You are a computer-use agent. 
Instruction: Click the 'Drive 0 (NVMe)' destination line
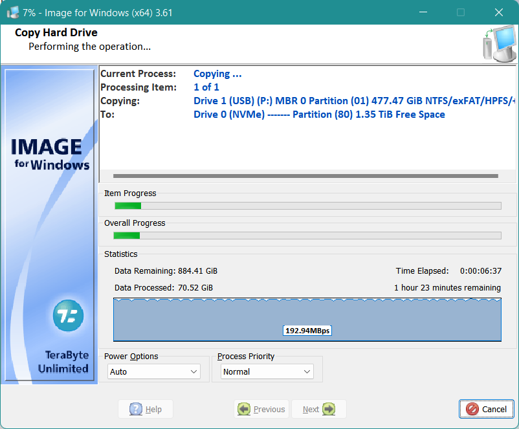pos(319,114)
